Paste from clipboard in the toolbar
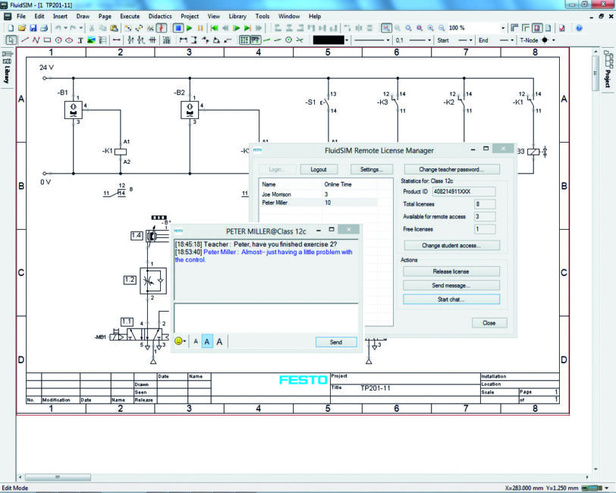Viewport: 616px width, 493px height. (114, 28)
